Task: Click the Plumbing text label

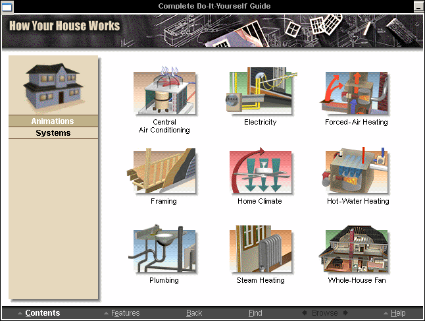Action: (x=164, y=280)
